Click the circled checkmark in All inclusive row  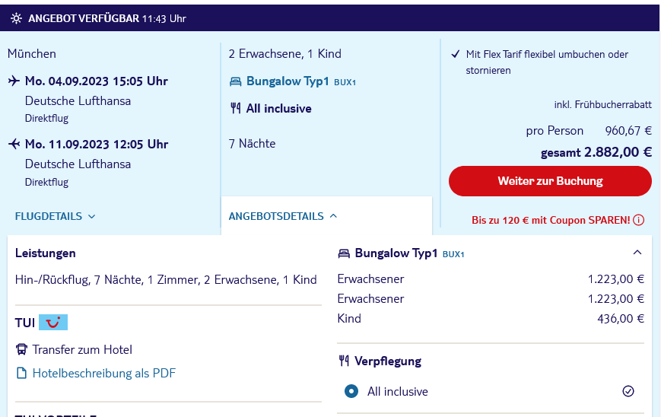[628, 391]
